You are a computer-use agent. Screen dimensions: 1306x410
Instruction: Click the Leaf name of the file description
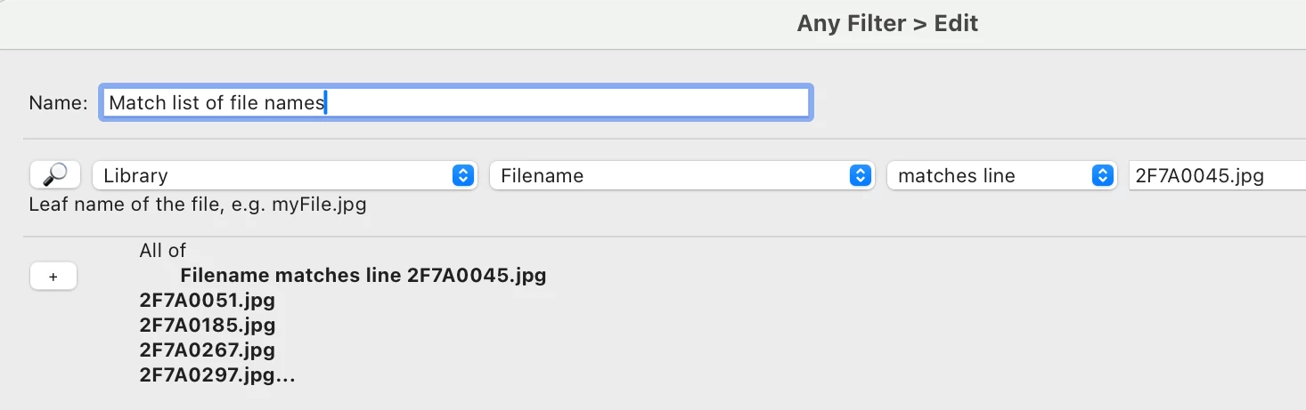pyautogui.click(x=198, y=205)
